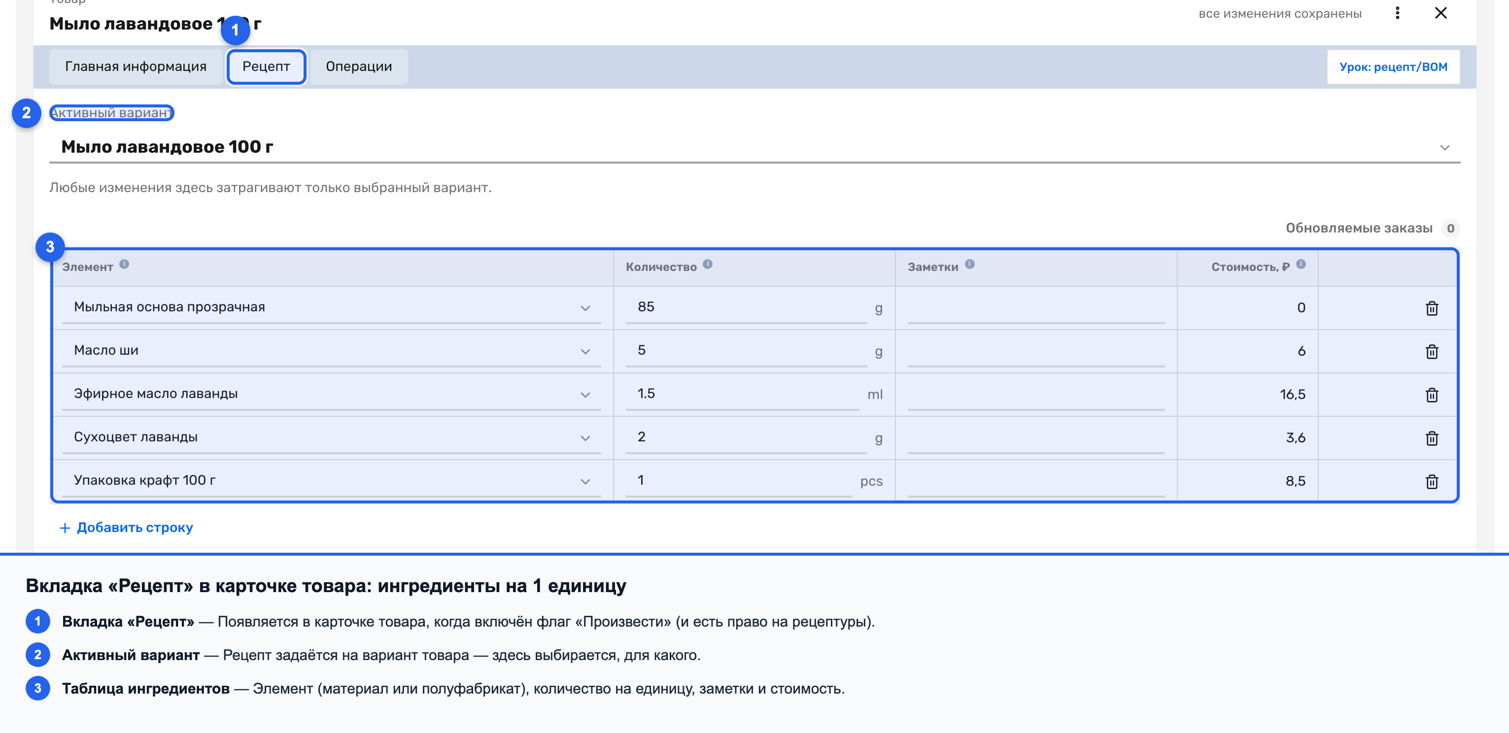Click the Обновляемые заказы counter
Image resolution: width=1509 pixels, height=733 pixels.
(1449, 229)
